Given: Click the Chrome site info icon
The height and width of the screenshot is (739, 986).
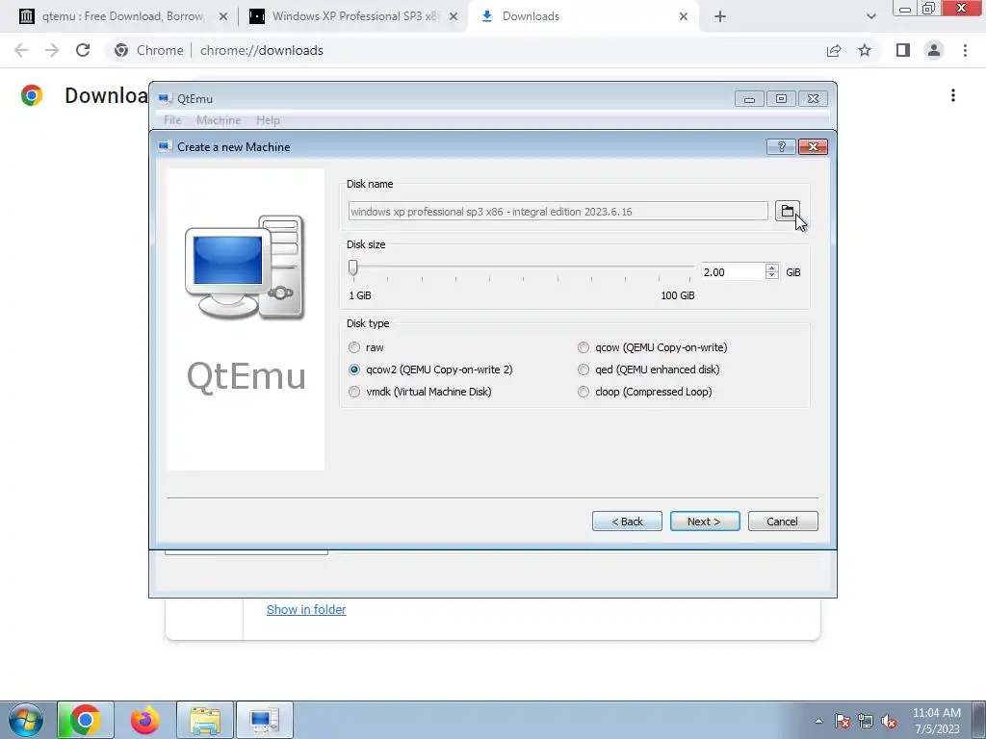Looking at the screenshot, I should [121, 50].
